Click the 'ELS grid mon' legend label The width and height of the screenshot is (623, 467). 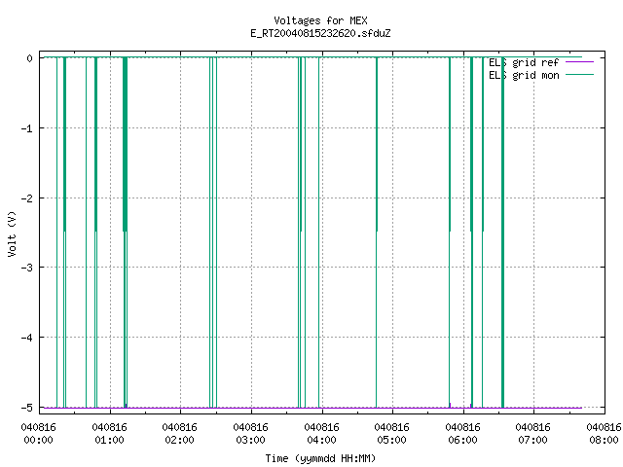pyautogui.click(x=524, y=76)
